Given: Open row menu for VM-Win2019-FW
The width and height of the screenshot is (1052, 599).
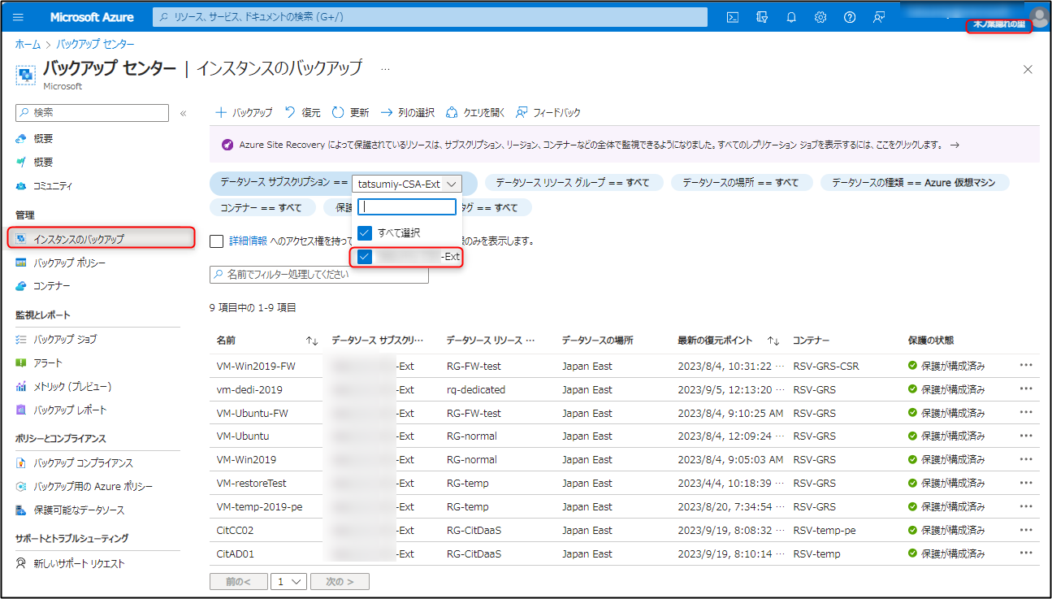Looking at the screenshot, I should click(1026, 365).
